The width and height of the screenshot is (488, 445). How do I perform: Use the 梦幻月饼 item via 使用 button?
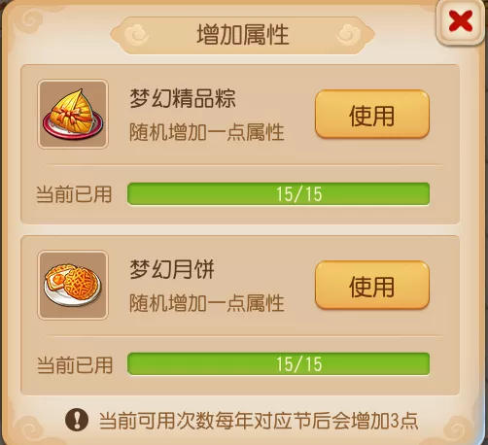[x=372, y=285]
